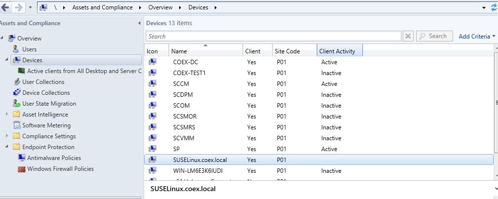Sort by the Client Activity column header
This screenshot has height=199, width=498.
click(340, 51)
